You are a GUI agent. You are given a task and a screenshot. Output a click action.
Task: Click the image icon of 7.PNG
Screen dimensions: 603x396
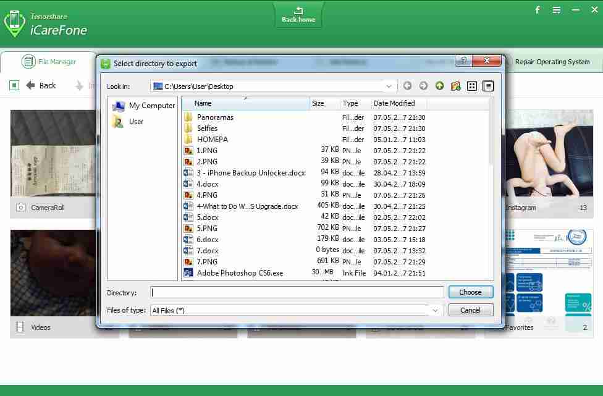pyautogui.click(x=188, y=262)
